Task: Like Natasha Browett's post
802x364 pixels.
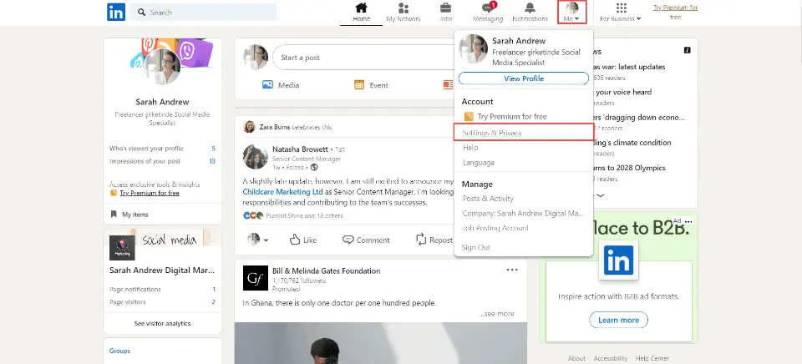Action: coord(303,240)
